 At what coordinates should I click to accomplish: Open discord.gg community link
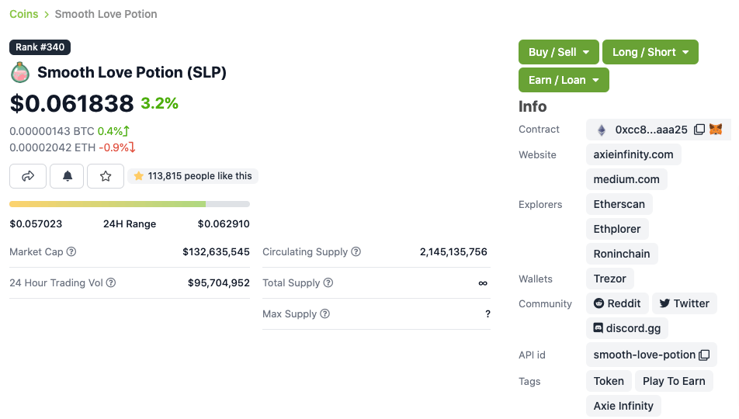(627, 328)
